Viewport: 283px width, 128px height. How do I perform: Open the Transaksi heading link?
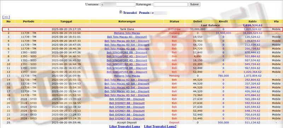[130, 13]
